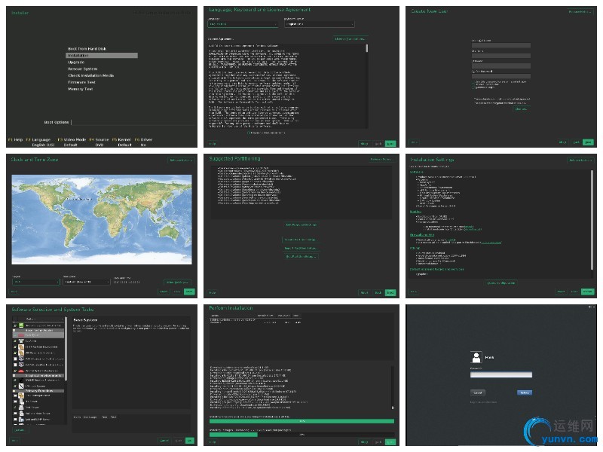Image resolution: width=603 pixels, height=452 pixels.
Task: Click Next in the License Agreement screen
Action: (x=390, y=143)
